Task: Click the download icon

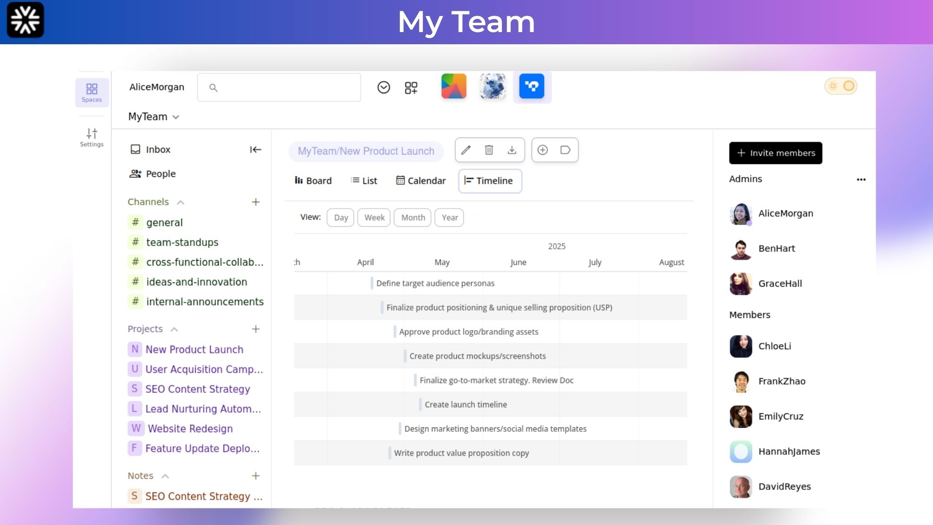Action: (x=512, y=150)
